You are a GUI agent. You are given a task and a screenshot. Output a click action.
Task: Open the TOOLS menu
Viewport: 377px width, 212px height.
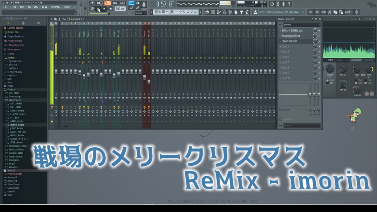[67, 7]
